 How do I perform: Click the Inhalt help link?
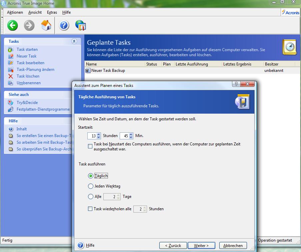click(x=21, y=129)
